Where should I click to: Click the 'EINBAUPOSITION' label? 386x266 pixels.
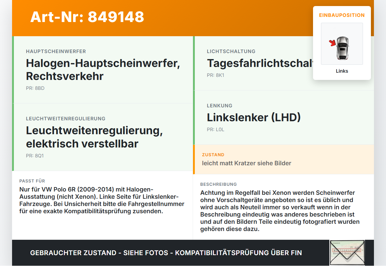tap(342, 15)
